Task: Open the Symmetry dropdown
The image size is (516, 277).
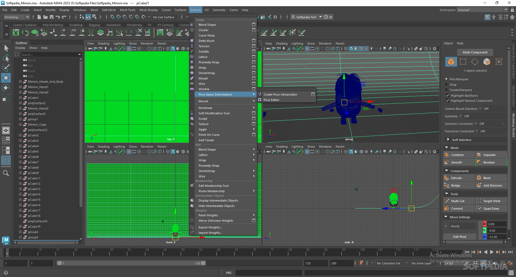Action: (460, 116)
